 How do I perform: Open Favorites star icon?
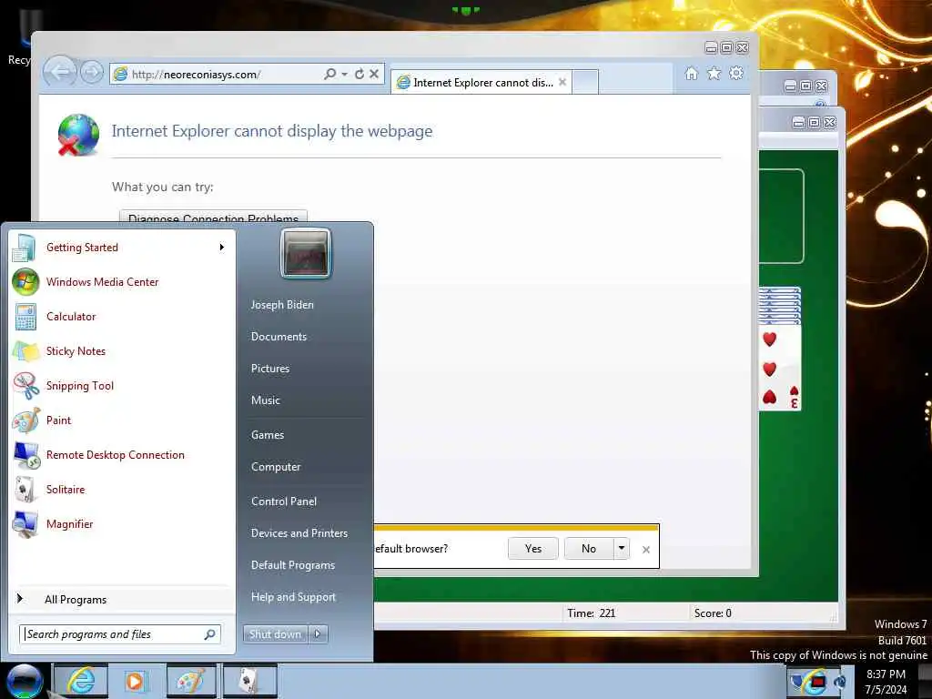(714, 73)
